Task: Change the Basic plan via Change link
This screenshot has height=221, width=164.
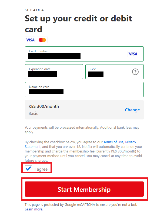Action: pyautogui.click(x=132, y=110)
